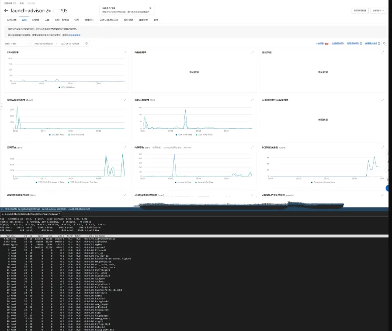
Task: Switch to the 实例详情 tab
Action: 11,20
